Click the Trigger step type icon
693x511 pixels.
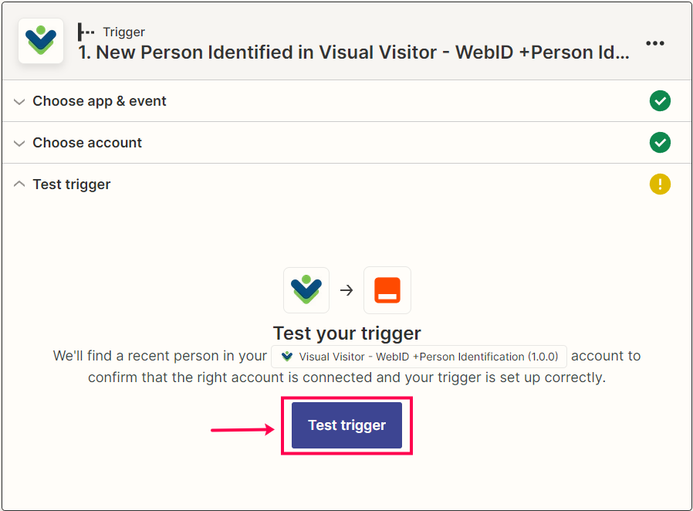86,32
